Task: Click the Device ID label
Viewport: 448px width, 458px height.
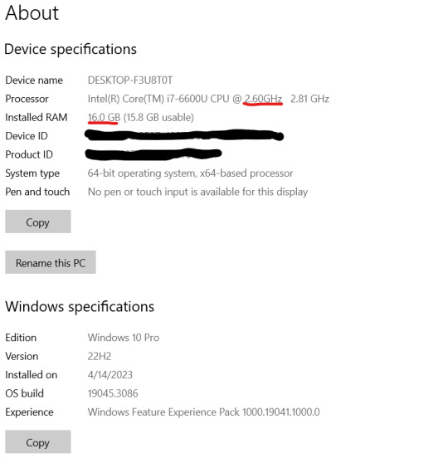Action: point(27,136)
